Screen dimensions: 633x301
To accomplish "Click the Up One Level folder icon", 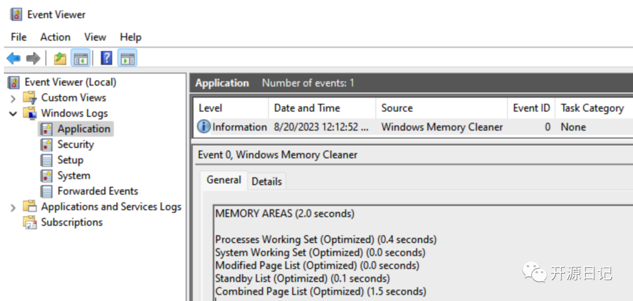I will coord(60,59).
